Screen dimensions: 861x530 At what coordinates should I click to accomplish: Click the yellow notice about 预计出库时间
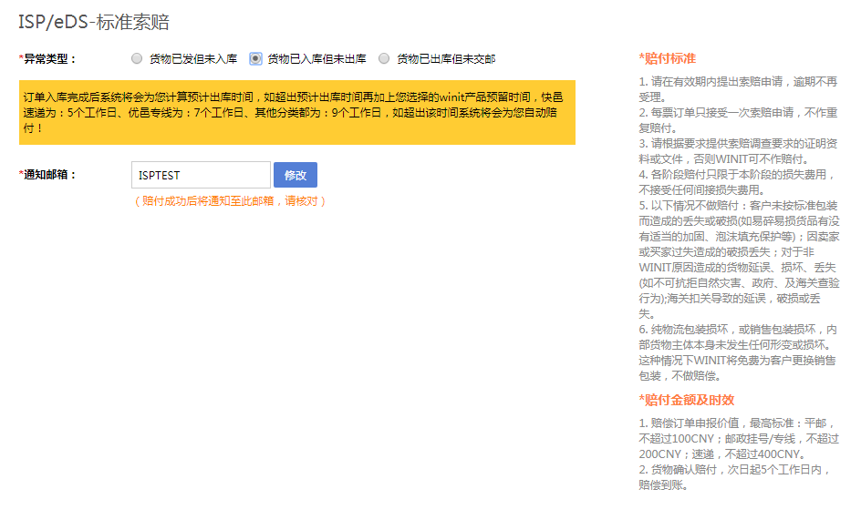[x=297, y=112]
